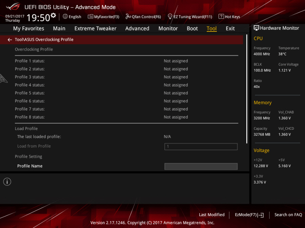Open the Exit tab
The width and height of the screenshot is (305, 228).
coord(230,28)
